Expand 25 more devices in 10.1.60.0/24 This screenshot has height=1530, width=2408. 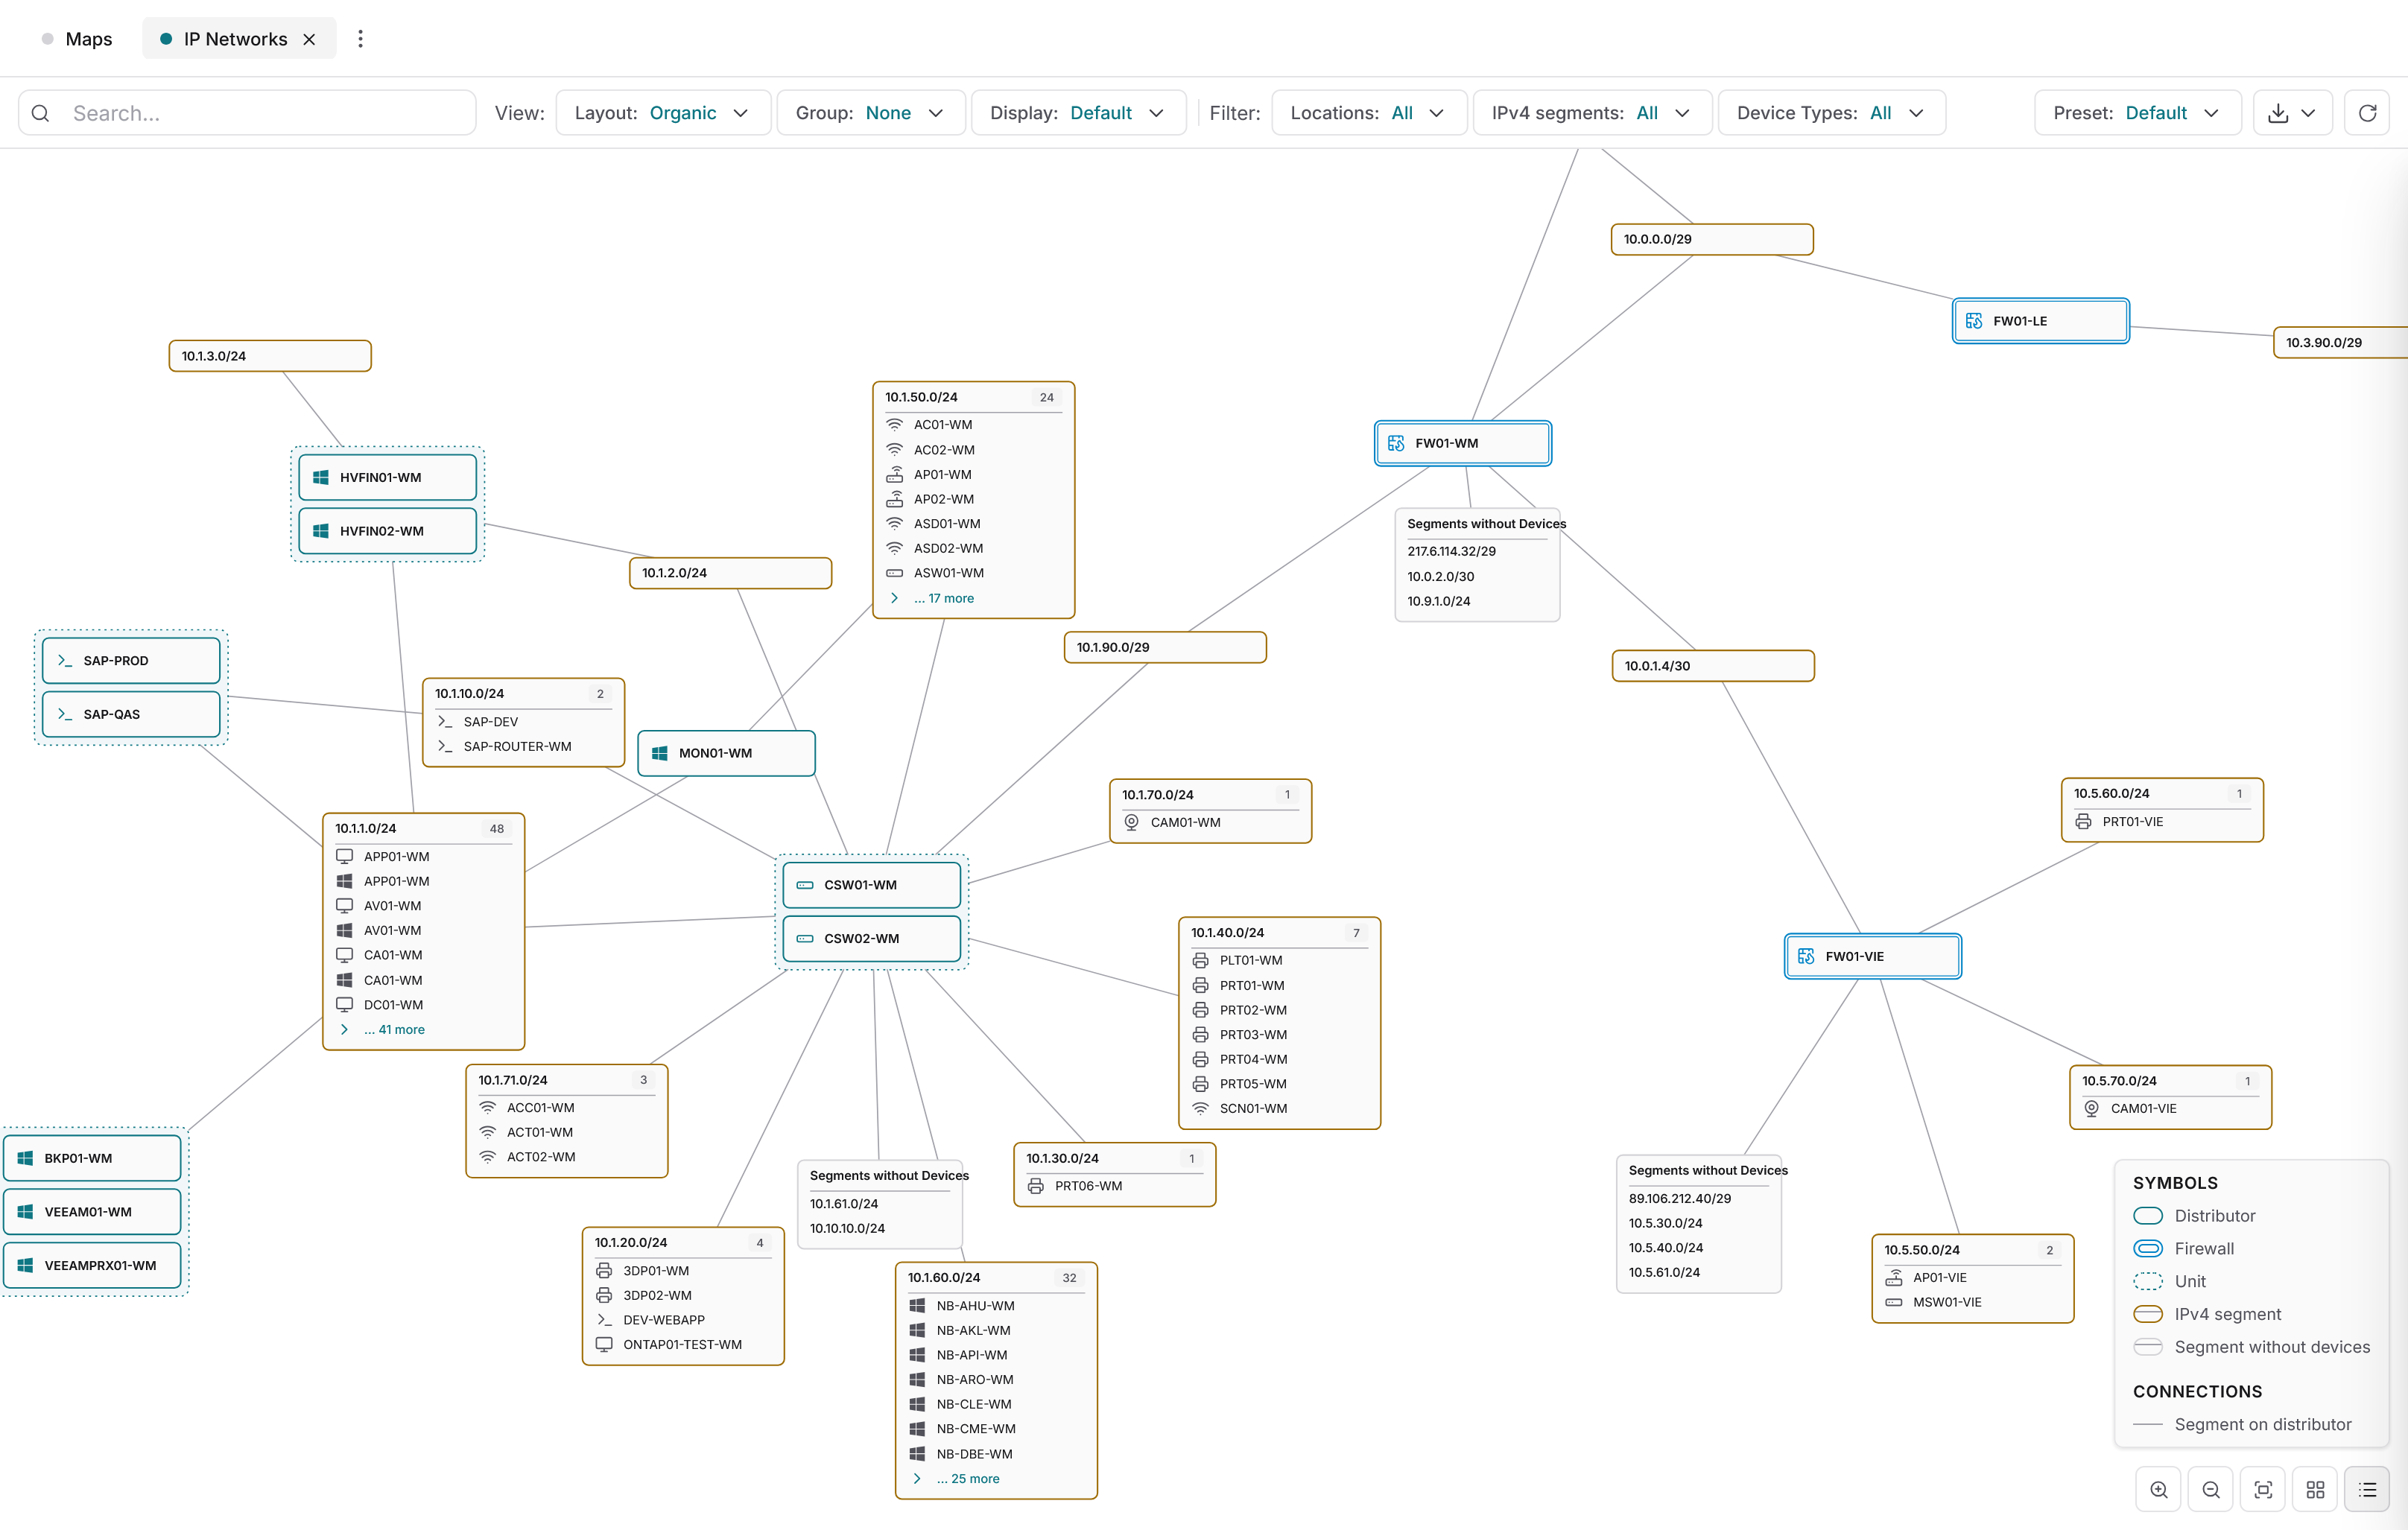click(x=966, y=1478)
